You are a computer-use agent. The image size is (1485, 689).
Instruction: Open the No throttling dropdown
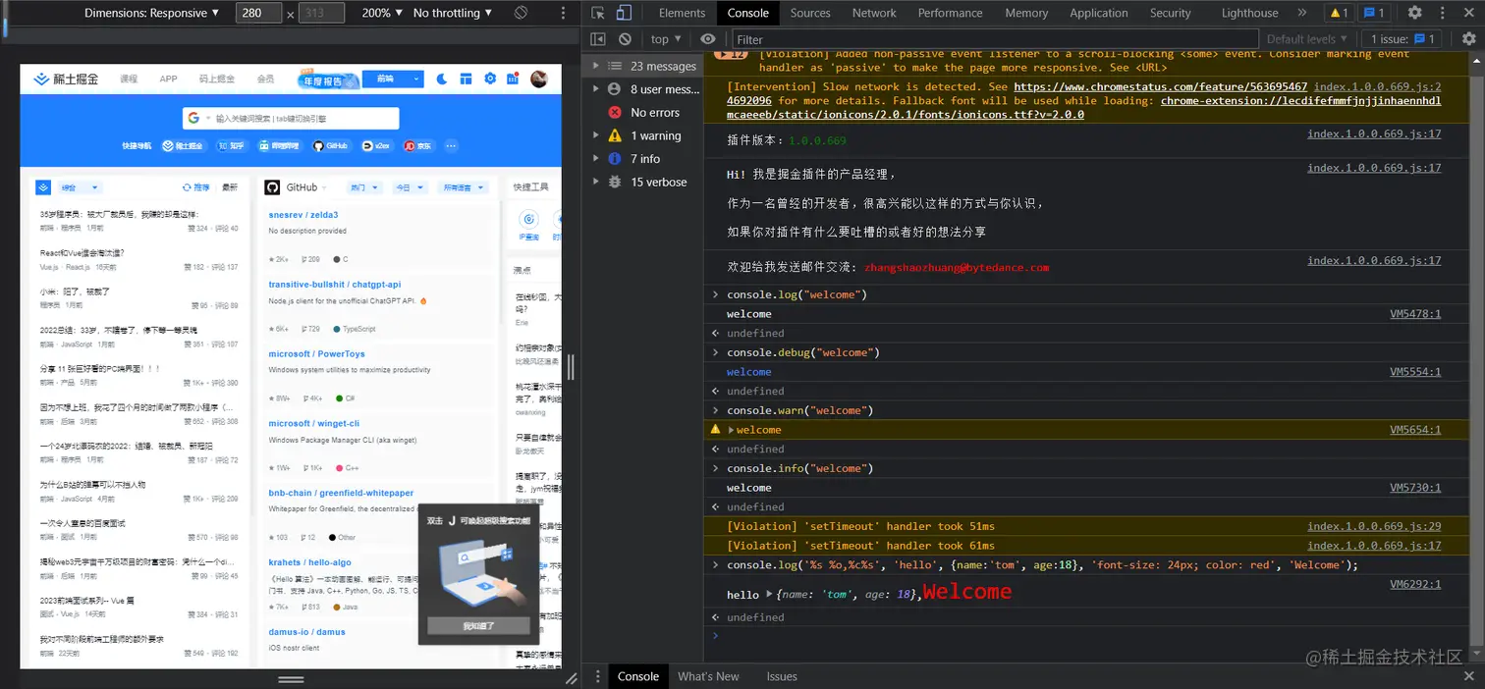[453, 13]
